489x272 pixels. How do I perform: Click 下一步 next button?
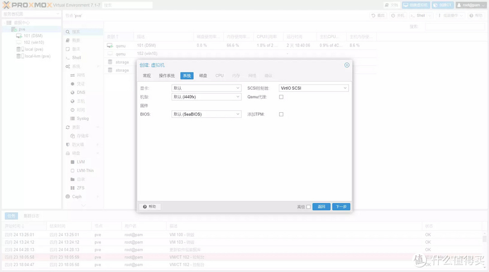pos(341,206)
